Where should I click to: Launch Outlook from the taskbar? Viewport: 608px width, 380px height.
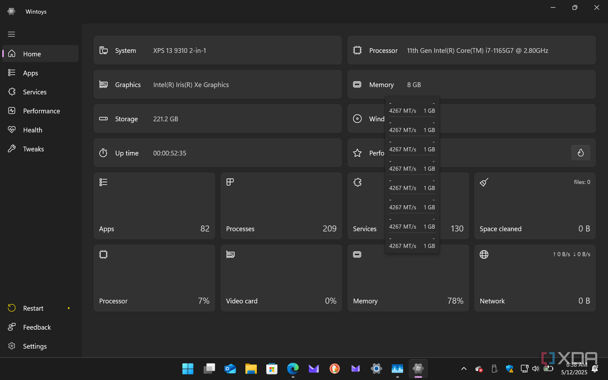[x=230, y=369]
